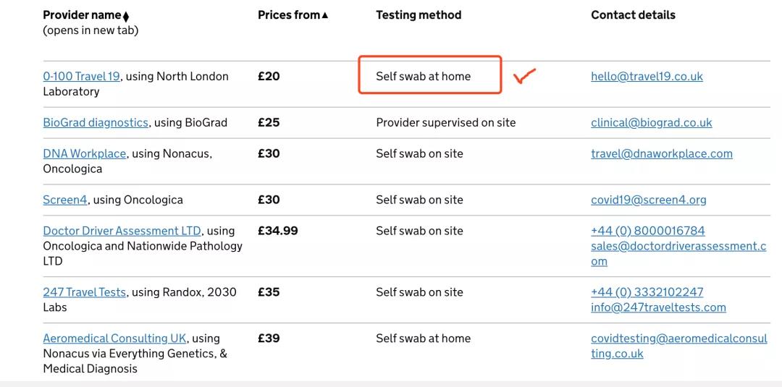
Task: Visit 247 Travel Tests provider page
Action: click(84, 293)
